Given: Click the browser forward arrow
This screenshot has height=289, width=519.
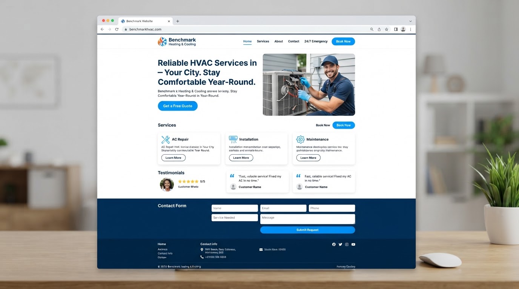Looking at the screenshot, I should click(x=109, y=29).
